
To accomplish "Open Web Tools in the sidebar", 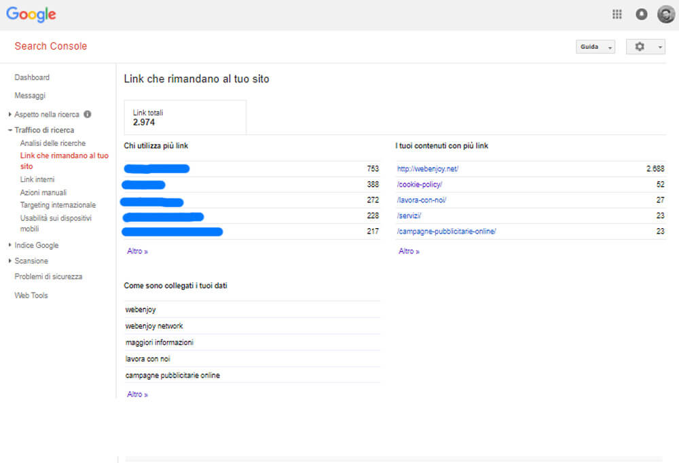I will tap(31, 295).
